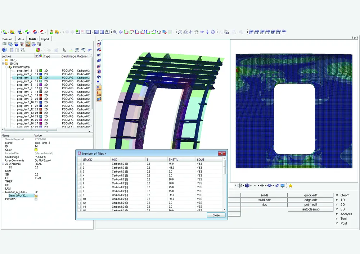Click the user profile icon in toolbar

52,32
